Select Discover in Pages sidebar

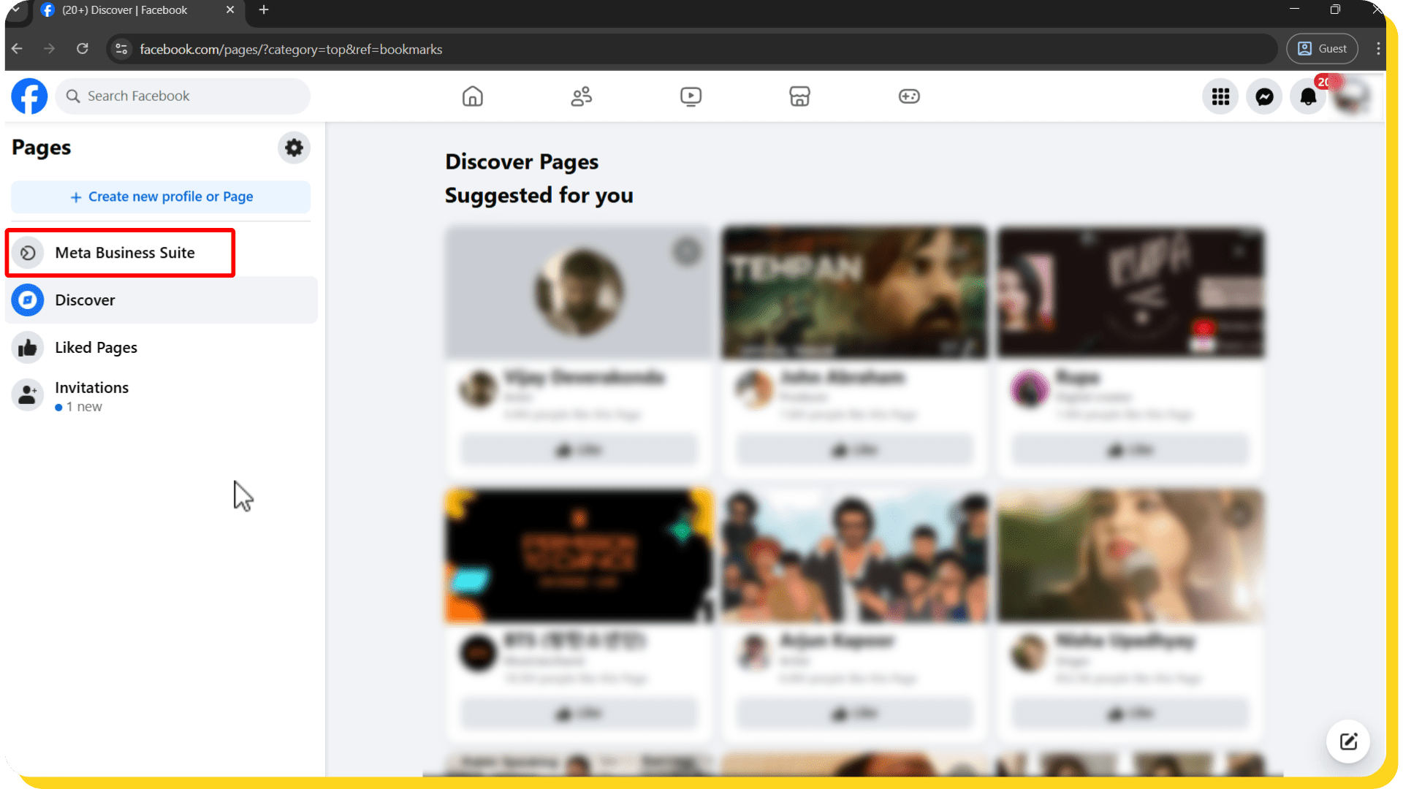[85, 300]
